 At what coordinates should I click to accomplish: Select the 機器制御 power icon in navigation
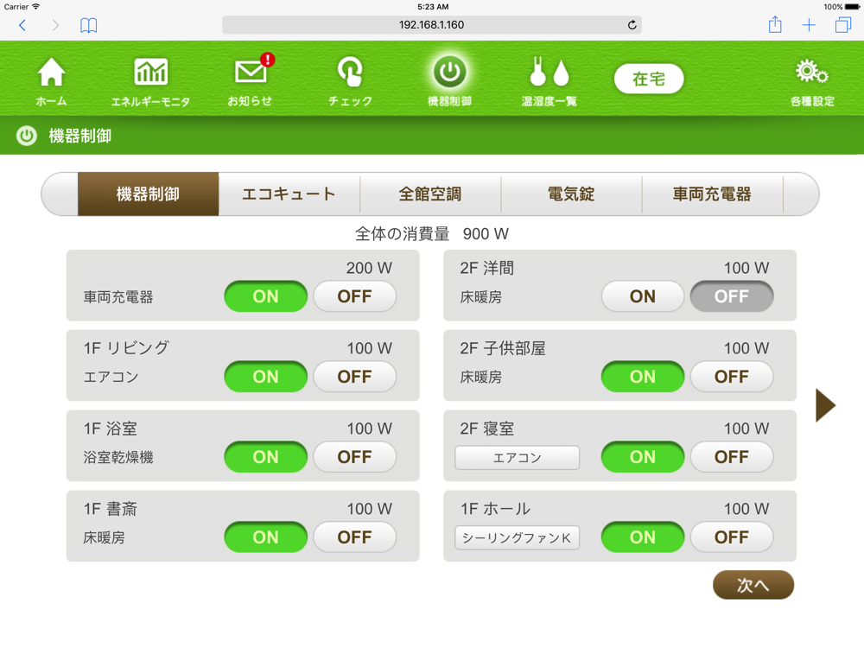(449, 81)
